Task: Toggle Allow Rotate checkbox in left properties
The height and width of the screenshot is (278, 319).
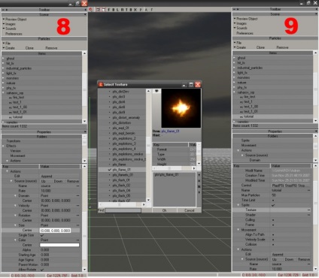Action: [42, 270]
